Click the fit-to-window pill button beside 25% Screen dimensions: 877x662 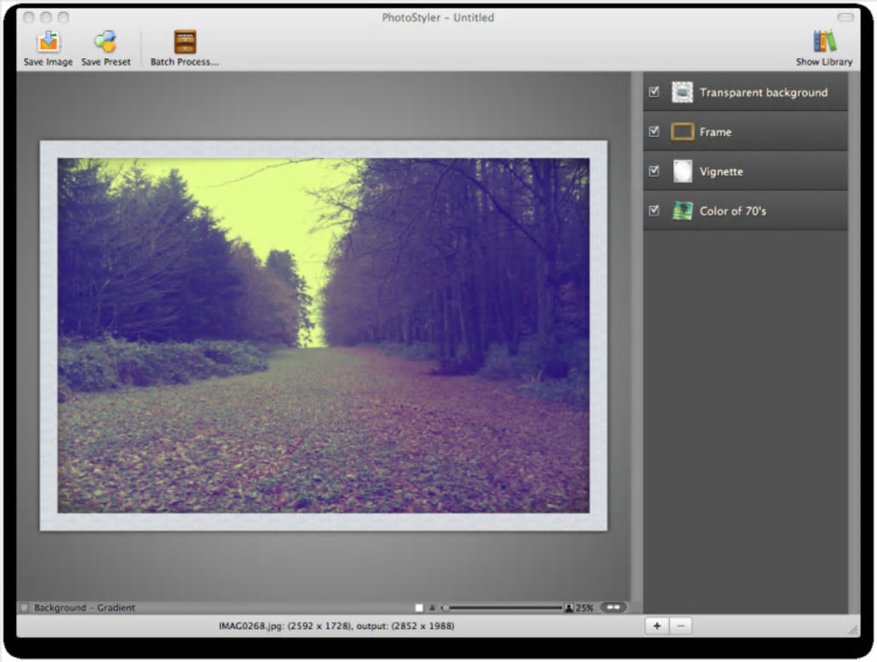pyautogui.click(x=613, y=607)
